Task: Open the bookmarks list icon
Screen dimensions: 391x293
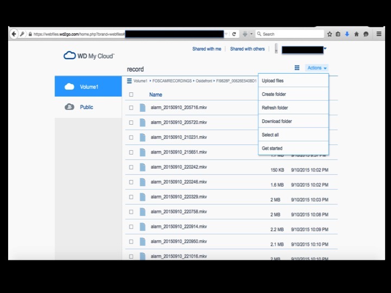Action: click(x=338, y=34)
